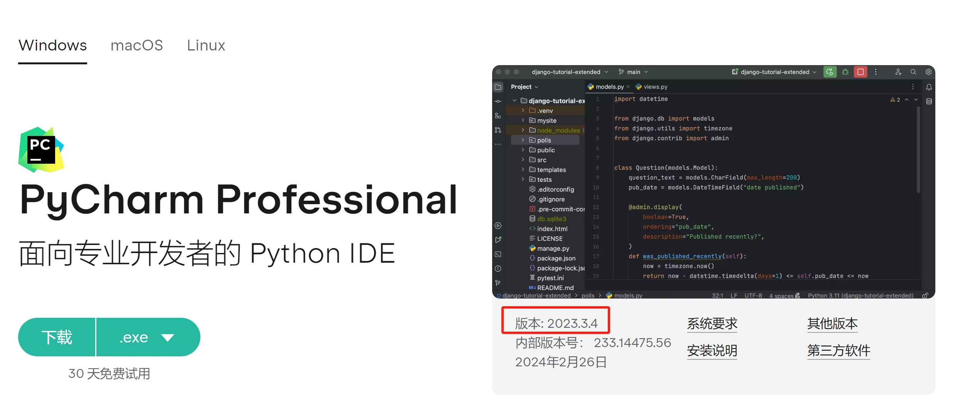This screenshot has width=960, height=411.
Task: Click UTF-8 encoding in status bar
Action: (753, 295)
